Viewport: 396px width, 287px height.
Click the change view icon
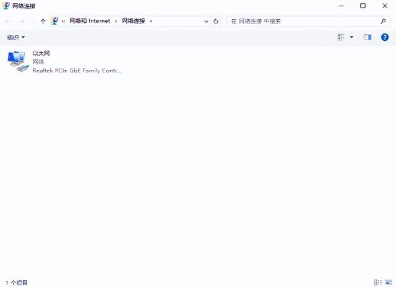coord(341,37)
